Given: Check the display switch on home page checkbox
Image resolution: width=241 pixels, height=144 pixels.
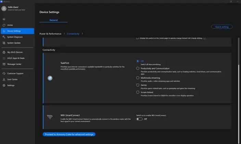Looking at the screenshot, I should (x=137, y=38).
